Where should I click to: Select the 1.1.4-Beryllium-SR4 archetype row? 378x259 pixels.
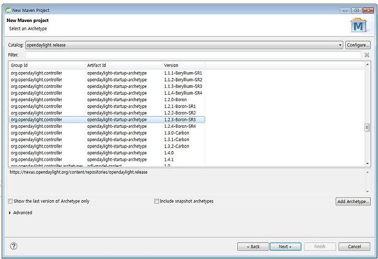(107, 93)
